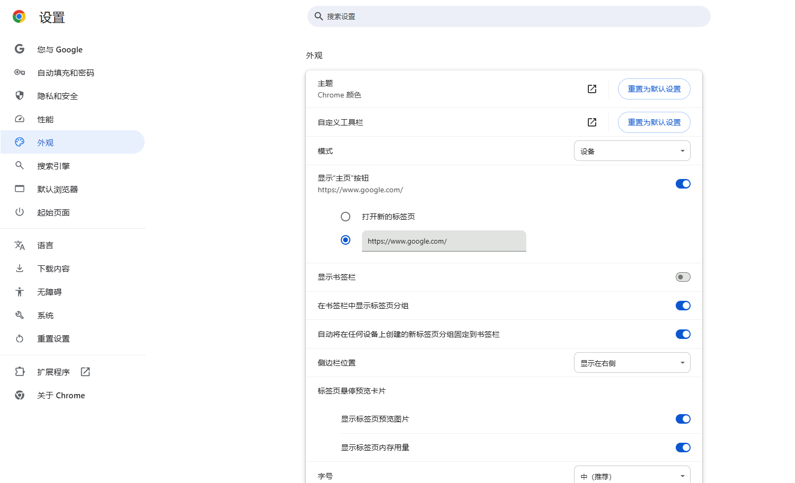Open 重置设置 page
Image resolution: width=795 pixels, height=483 pixels.
pos(72,338)
